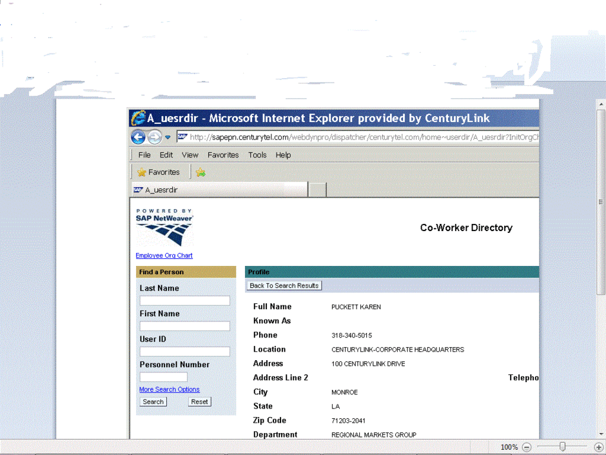Select the A_uesrdir browser tab

(220, 190)
